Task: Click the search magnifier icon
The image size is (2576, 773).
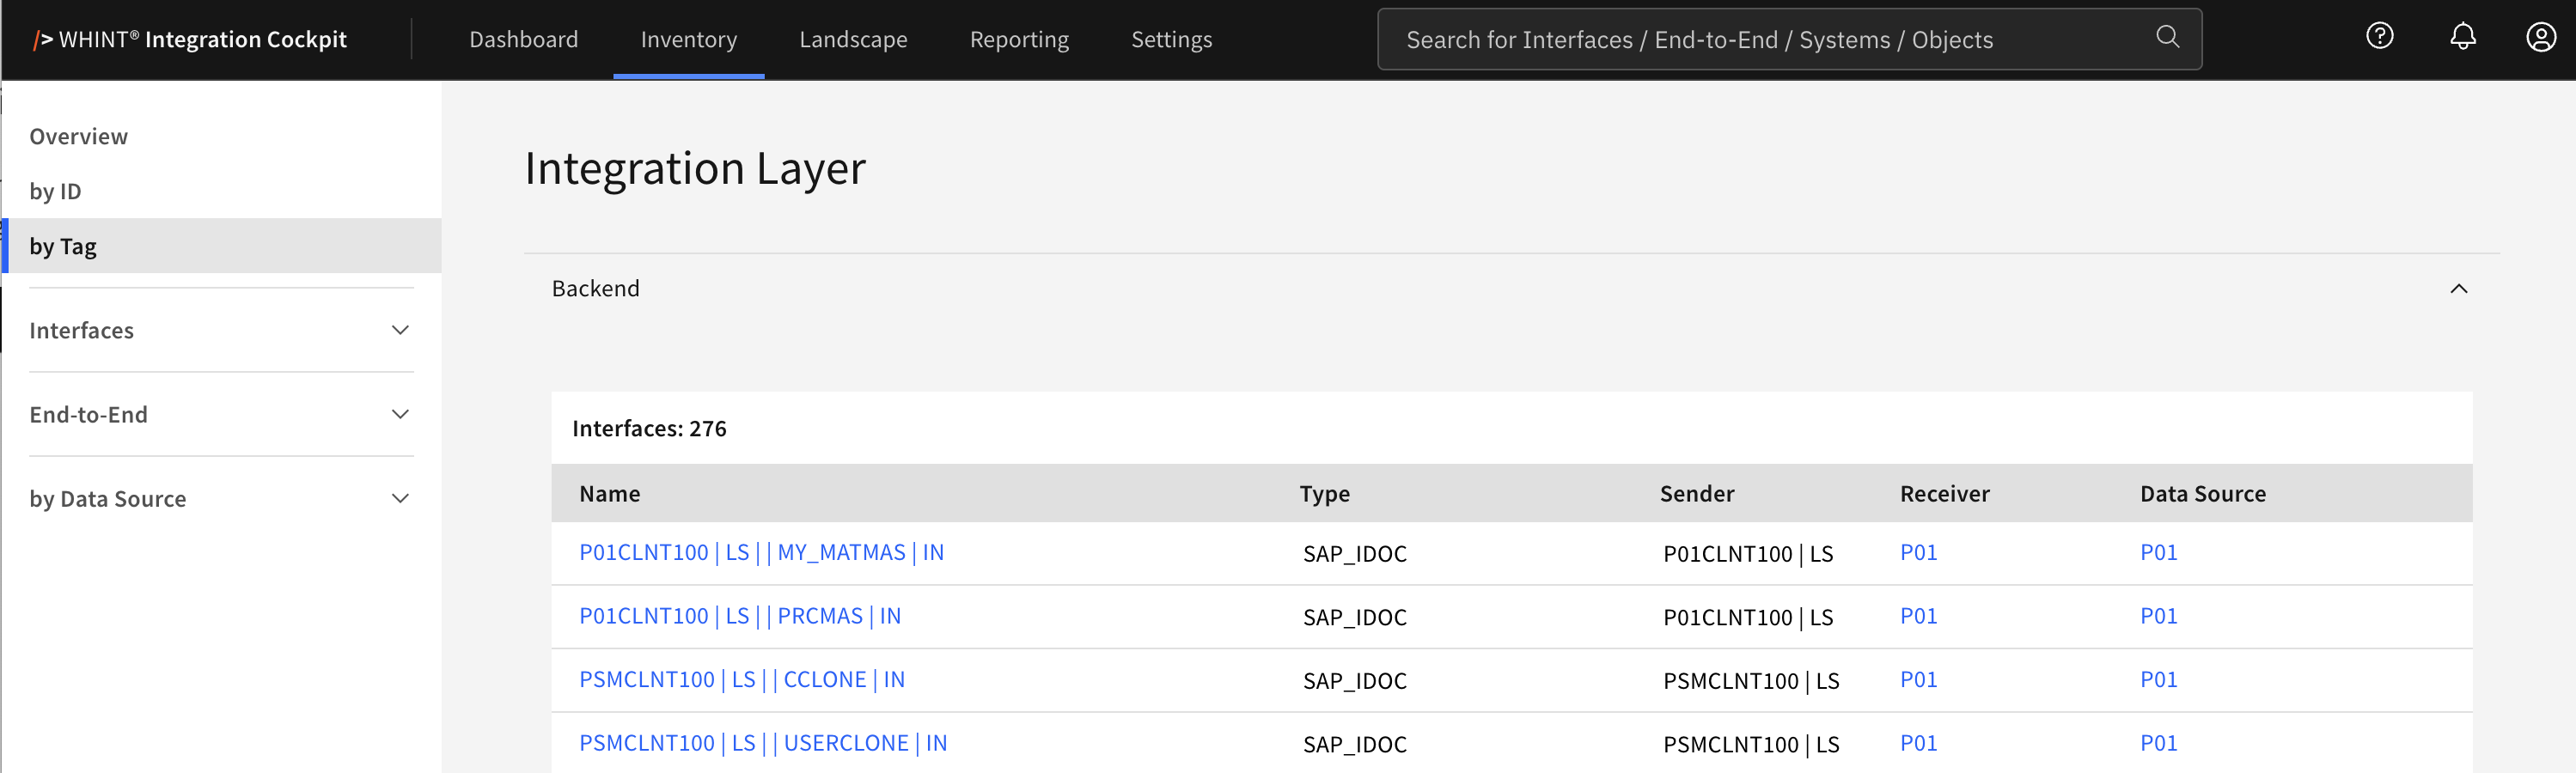Action: pos(2166,38)
